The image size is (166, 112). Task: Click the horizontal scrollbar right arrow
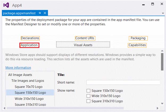tap(157, 108)
